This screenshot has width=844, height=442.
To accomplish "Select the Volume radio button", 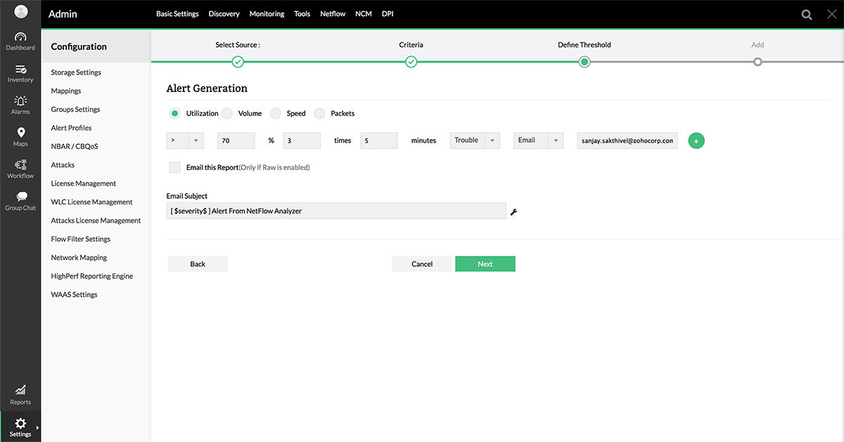I will point(226,113).
